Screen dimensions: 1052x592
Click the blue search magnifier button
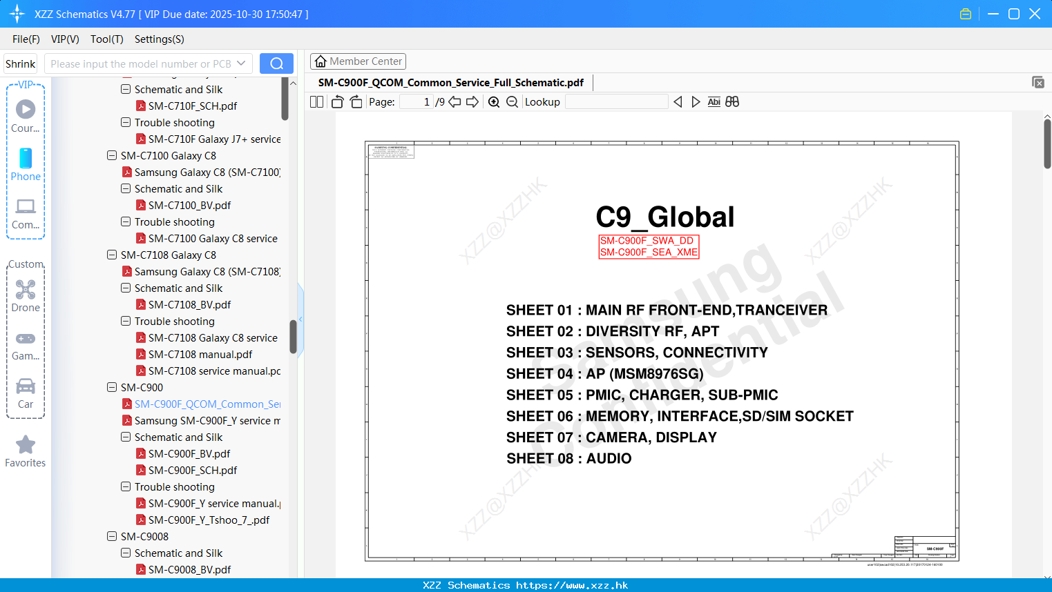pyautogui.click(x=276, y=63)
